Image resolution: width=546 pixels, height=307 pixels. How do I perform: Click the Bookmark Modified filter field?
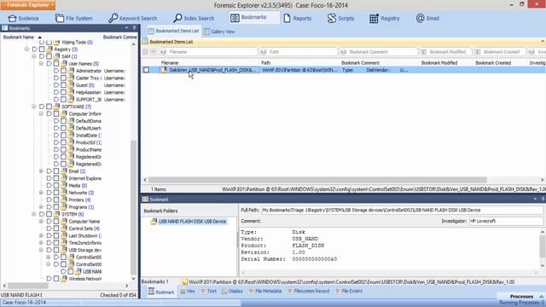445,52
